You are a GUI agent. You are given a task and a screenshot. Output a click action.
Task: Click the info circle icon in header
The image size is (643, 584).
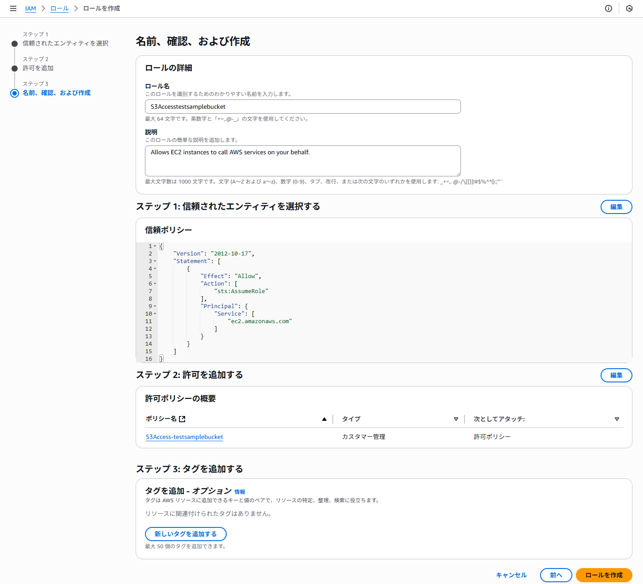pos(609,8)
